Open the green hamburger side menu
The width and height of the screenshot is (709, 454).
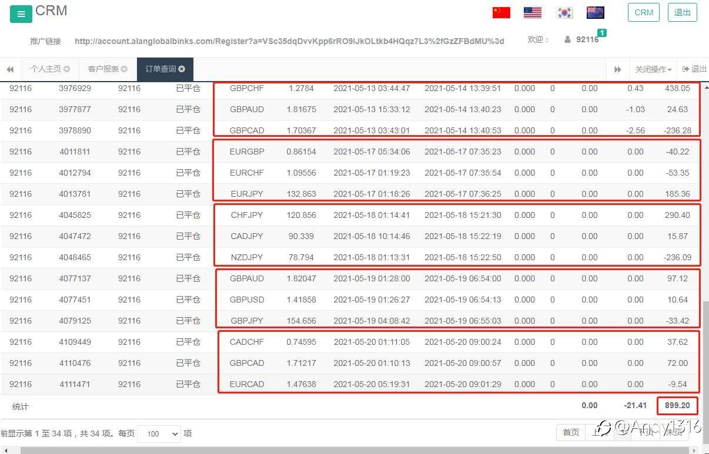tap(21, 15)
